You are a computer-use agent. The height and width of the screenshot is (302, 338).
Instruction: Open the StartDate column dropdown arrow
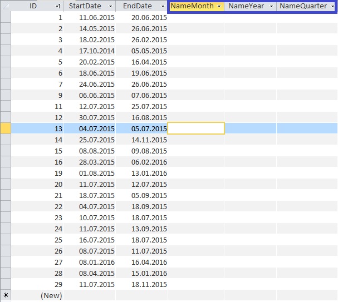tap(110, 6)
